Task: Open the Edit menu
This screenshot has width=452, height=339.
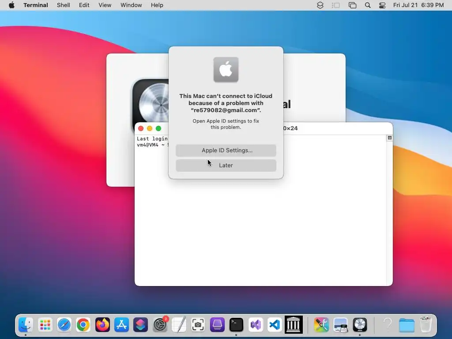Action: pos(84,5)
